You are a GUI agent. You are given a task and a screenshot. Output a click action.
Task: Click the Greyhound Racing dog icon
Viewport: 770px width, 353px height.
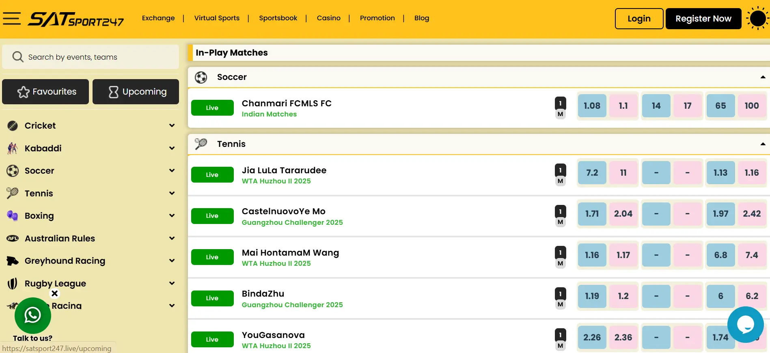tap(13, 261)
